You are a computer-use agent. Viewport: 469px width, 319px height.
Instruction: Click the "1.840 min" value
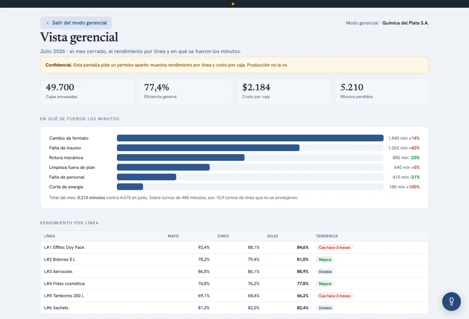tap(398, 138)
